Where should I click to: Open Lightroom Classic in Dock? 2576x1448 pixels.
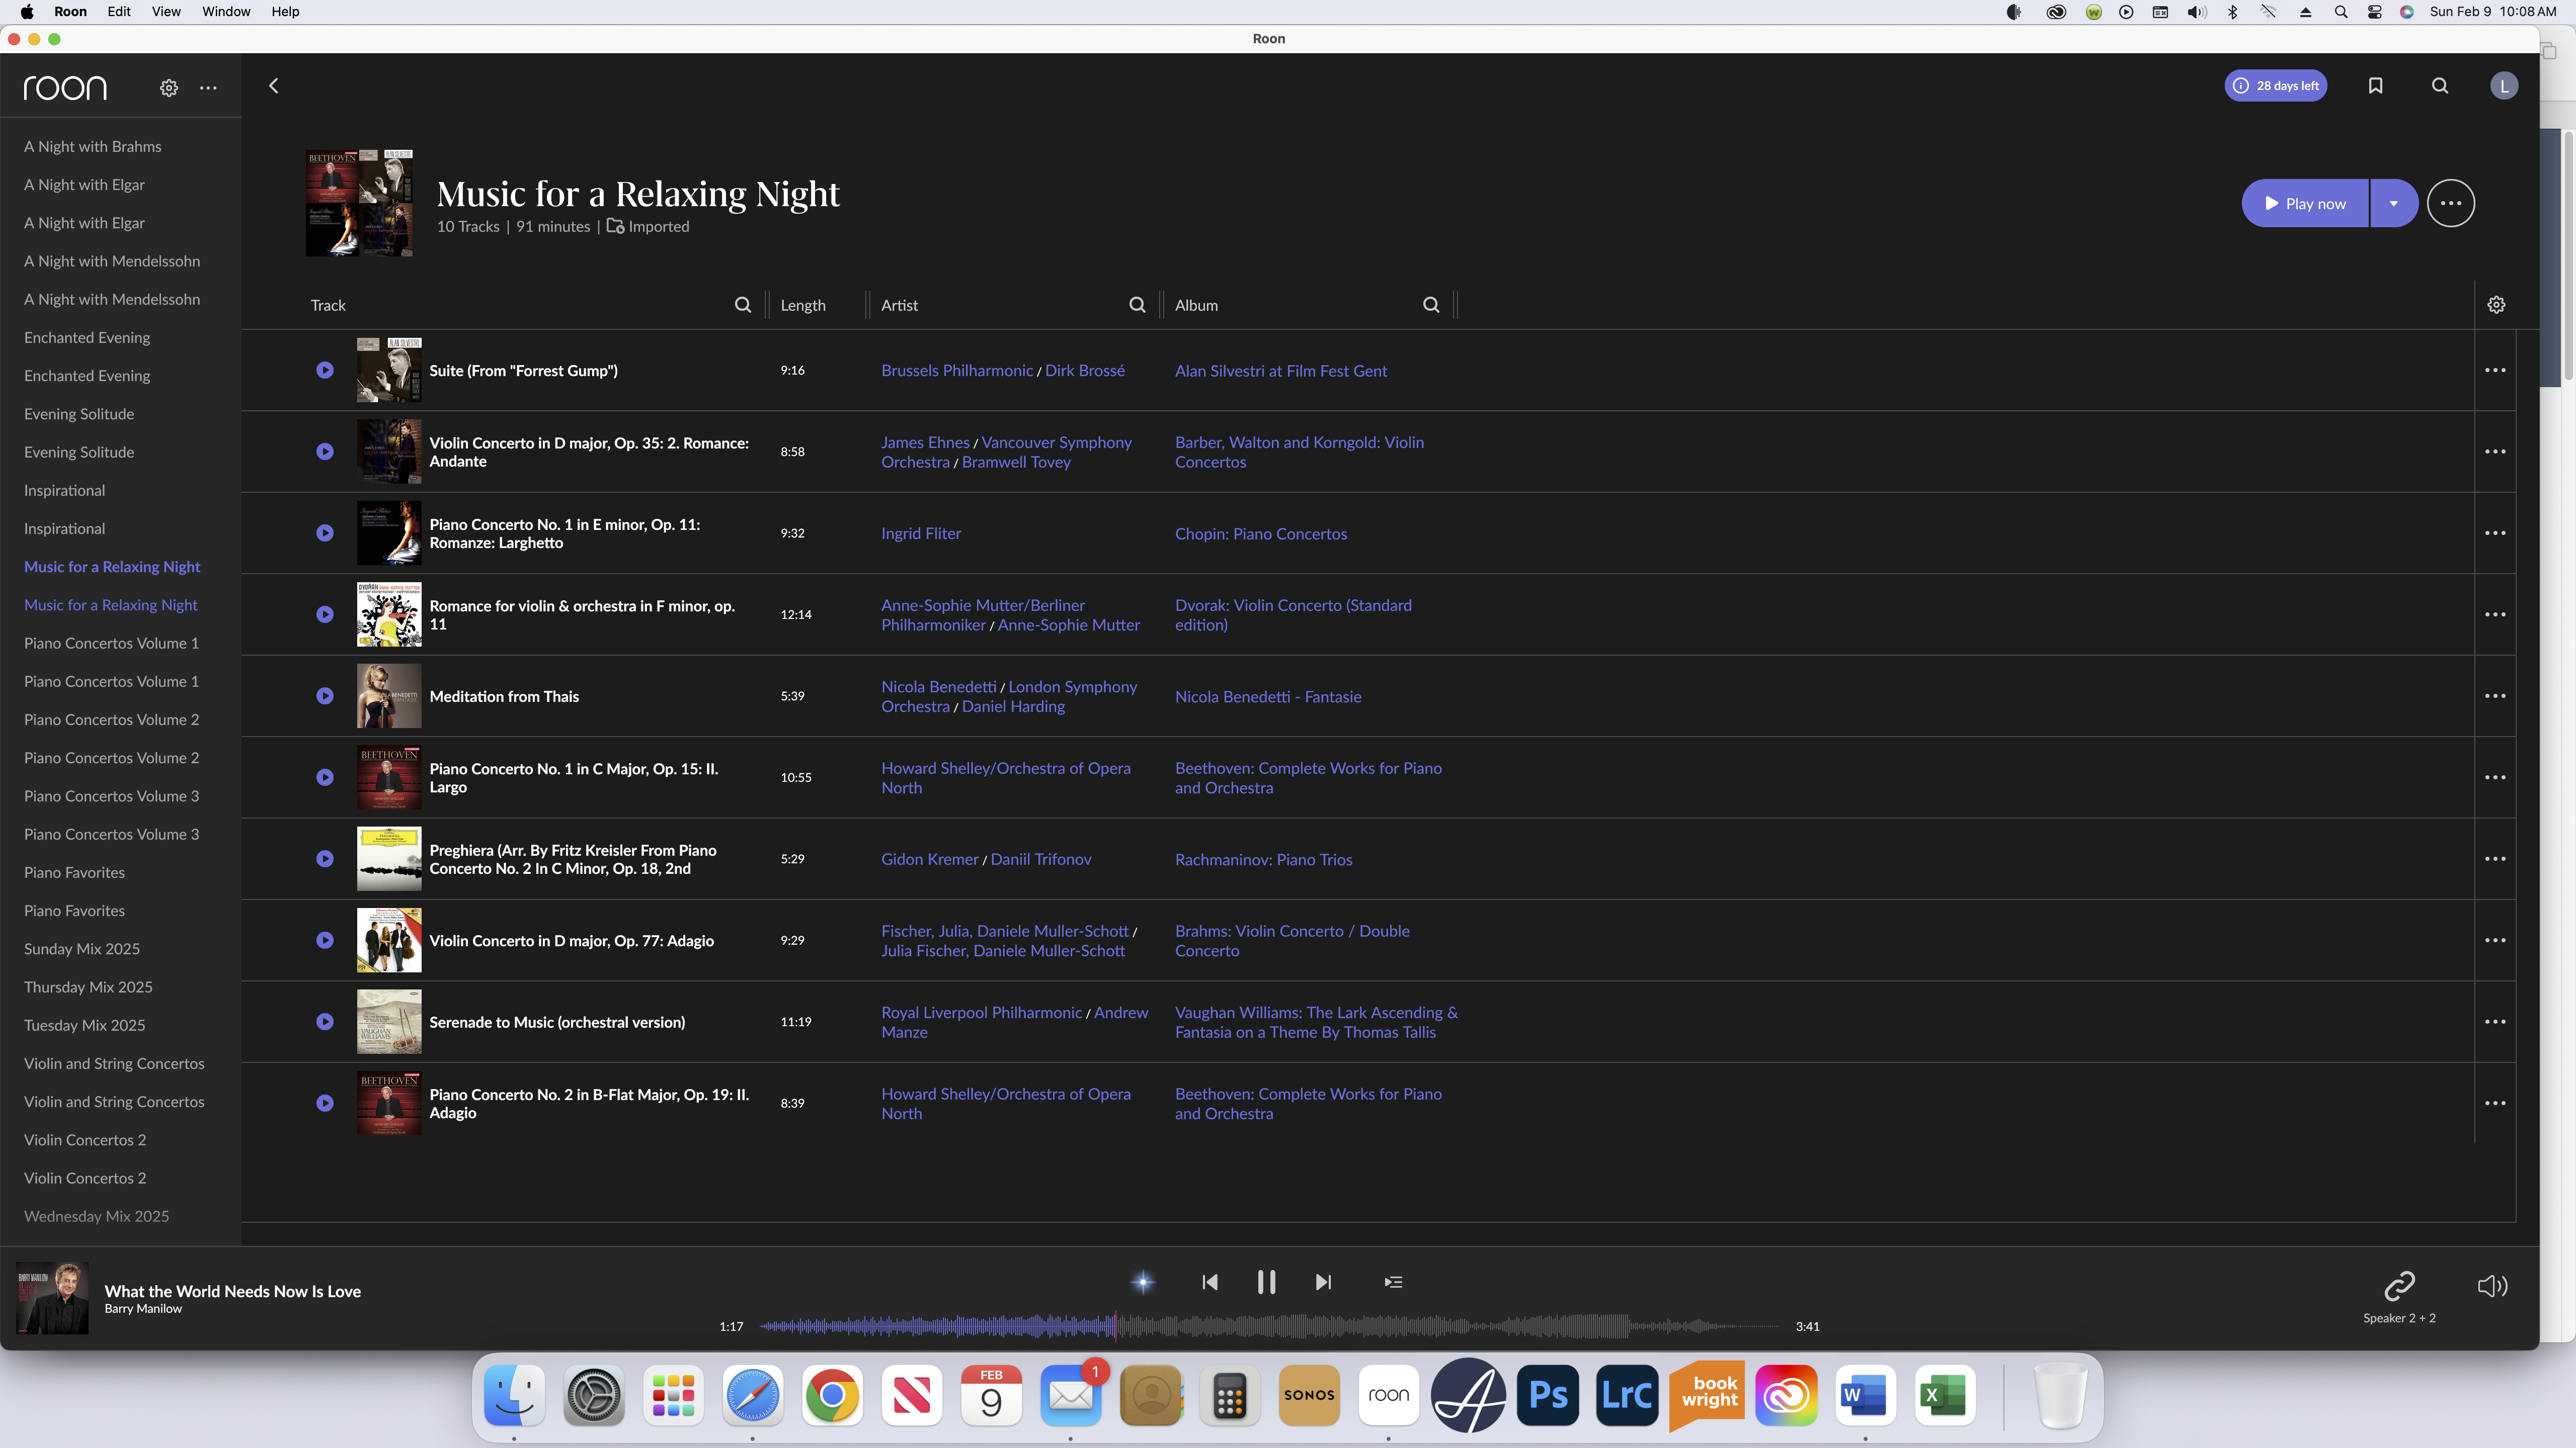(x=1627, y=1395)
